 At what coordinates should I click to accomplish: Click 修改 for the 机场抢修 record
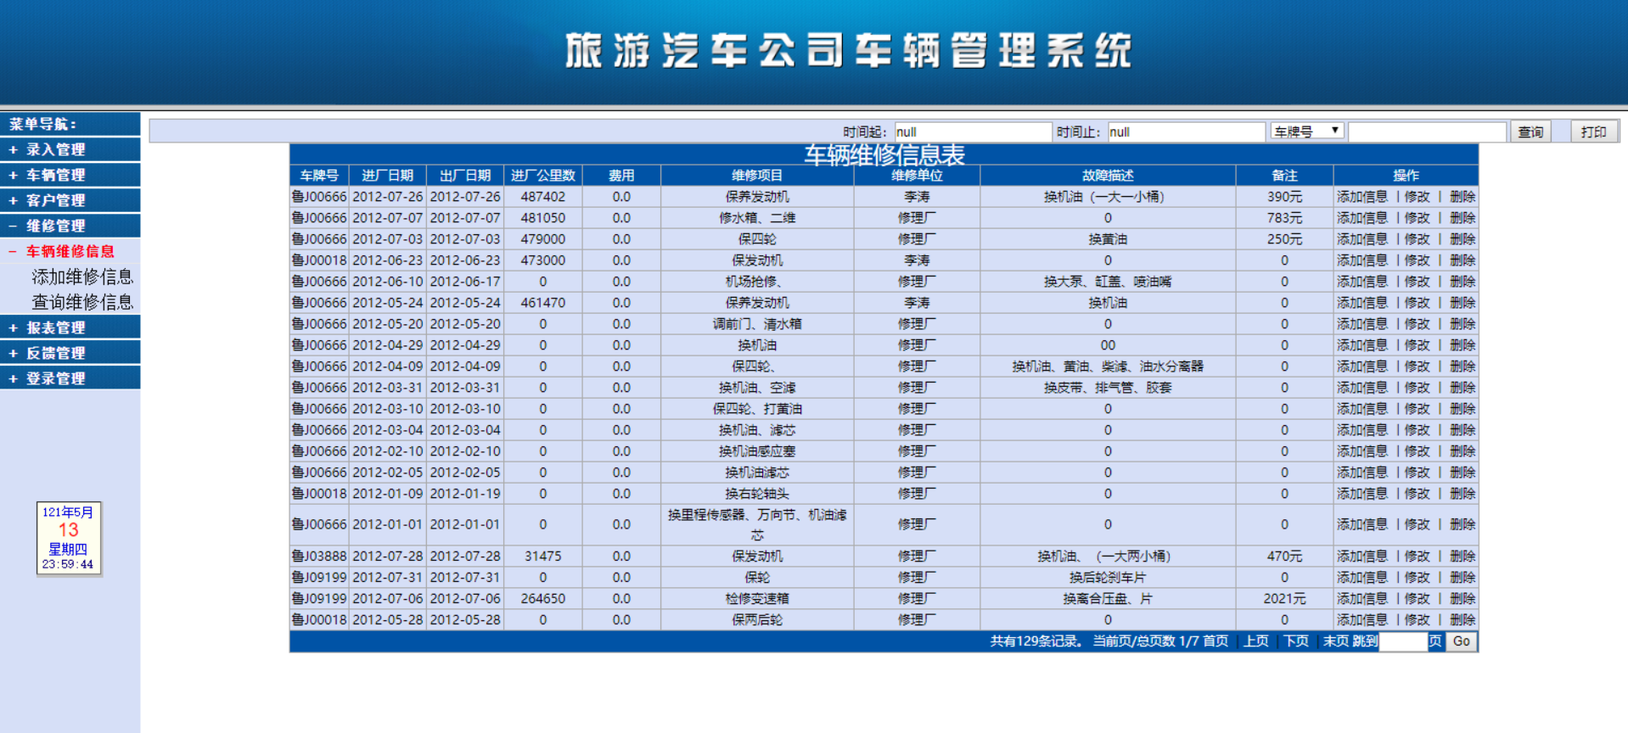coord(1417,282)
